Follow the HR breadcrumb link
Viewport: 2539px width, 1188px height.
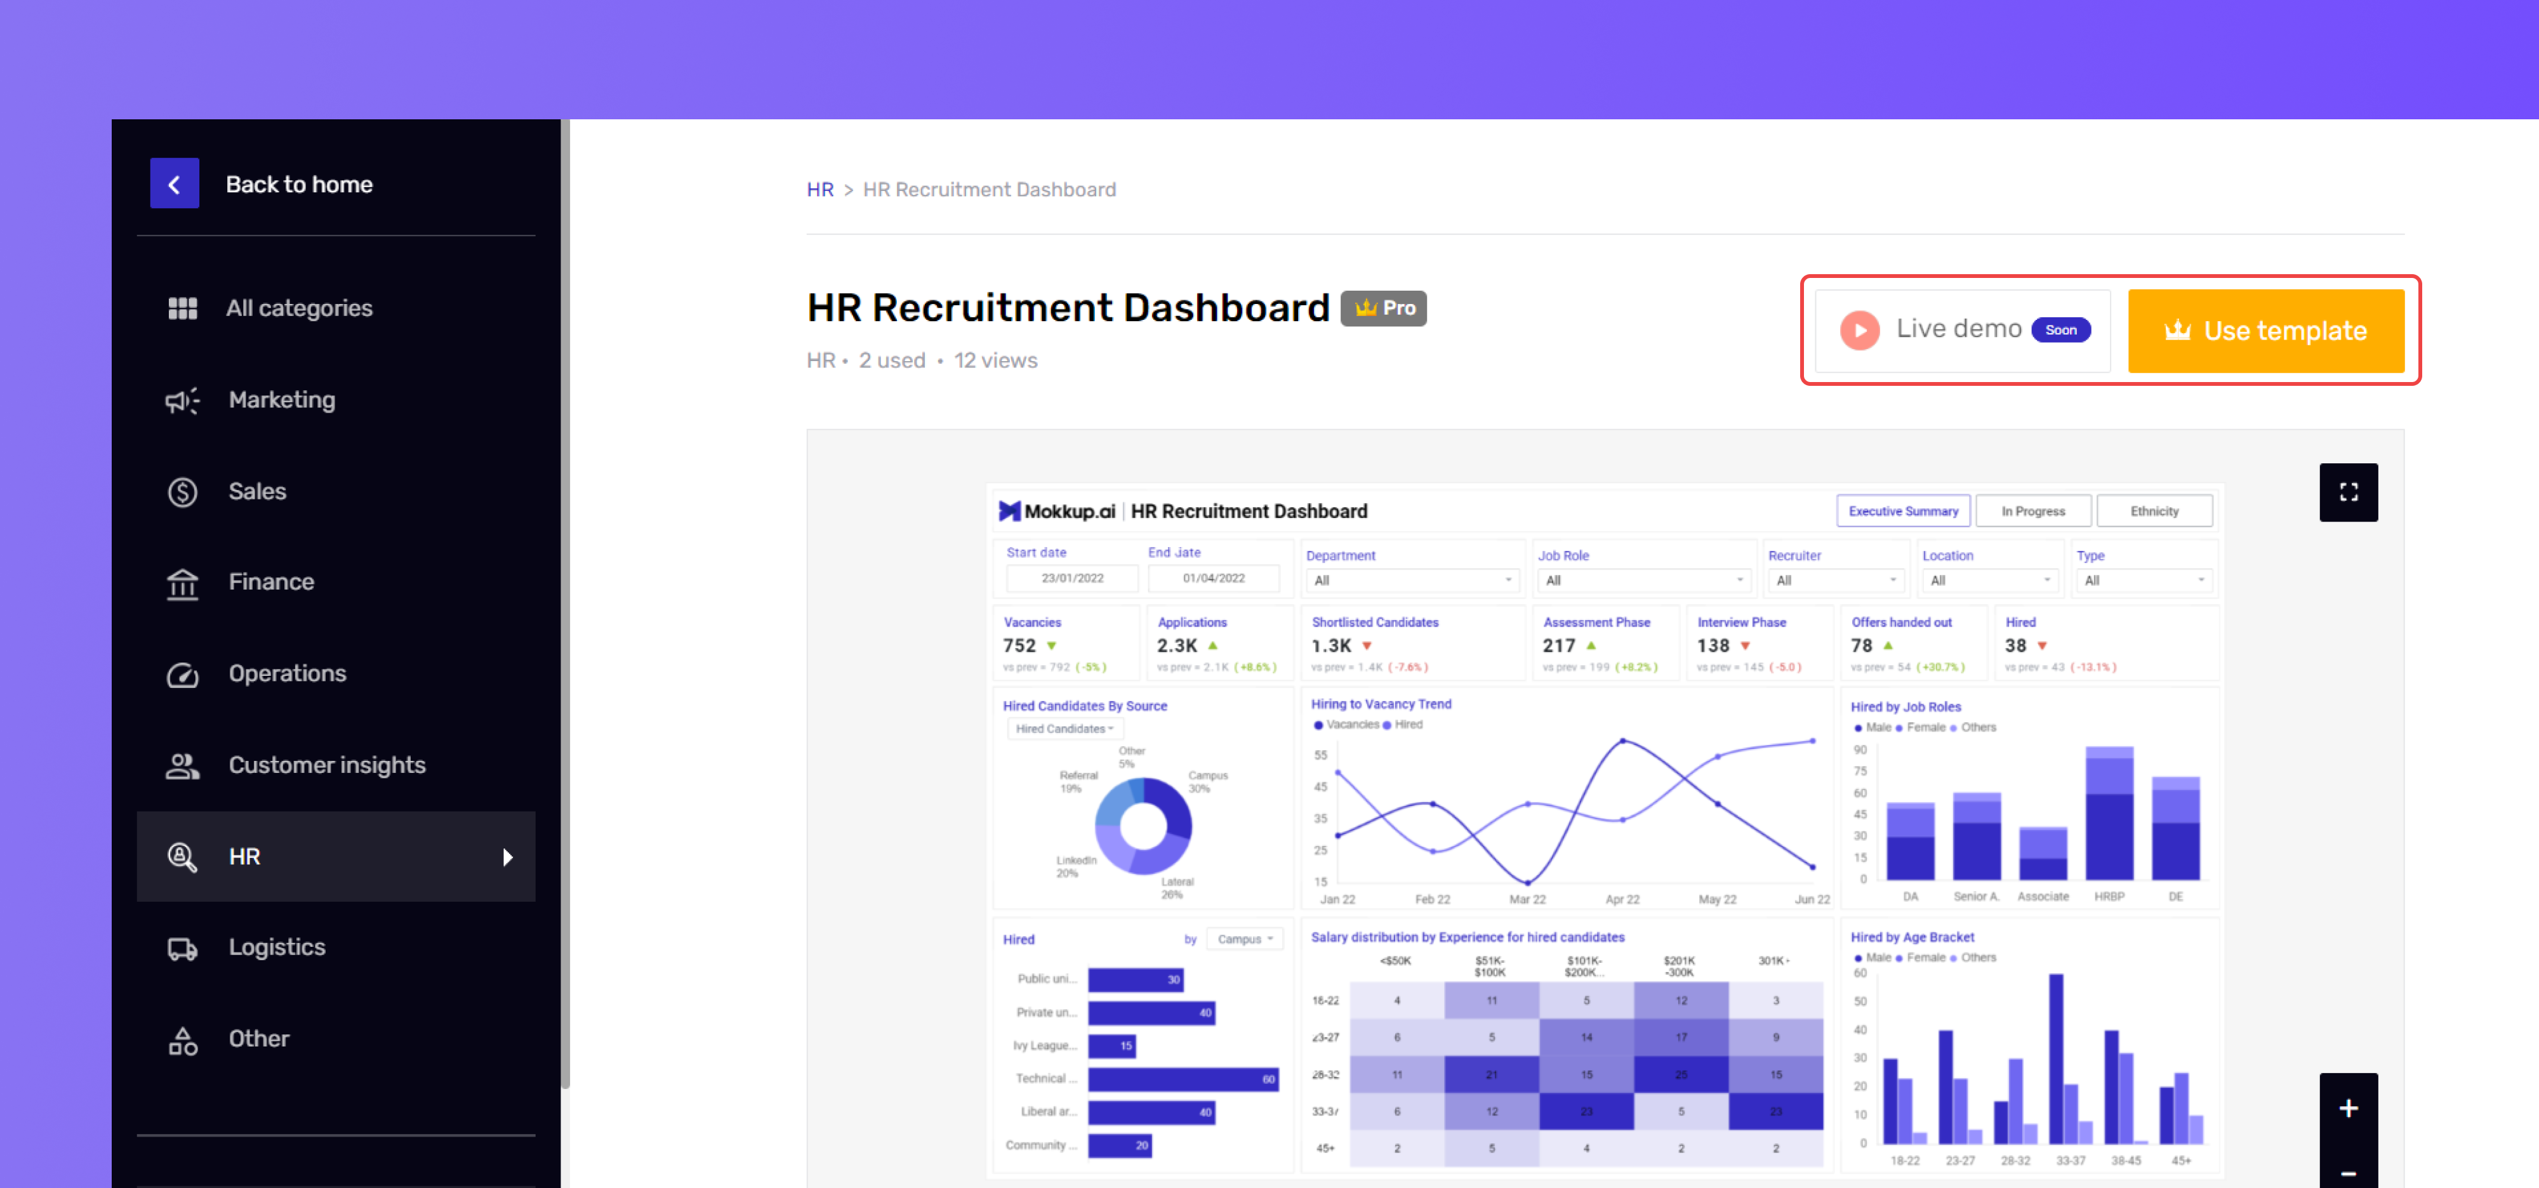pyautogui.click(x=820, y=189)
